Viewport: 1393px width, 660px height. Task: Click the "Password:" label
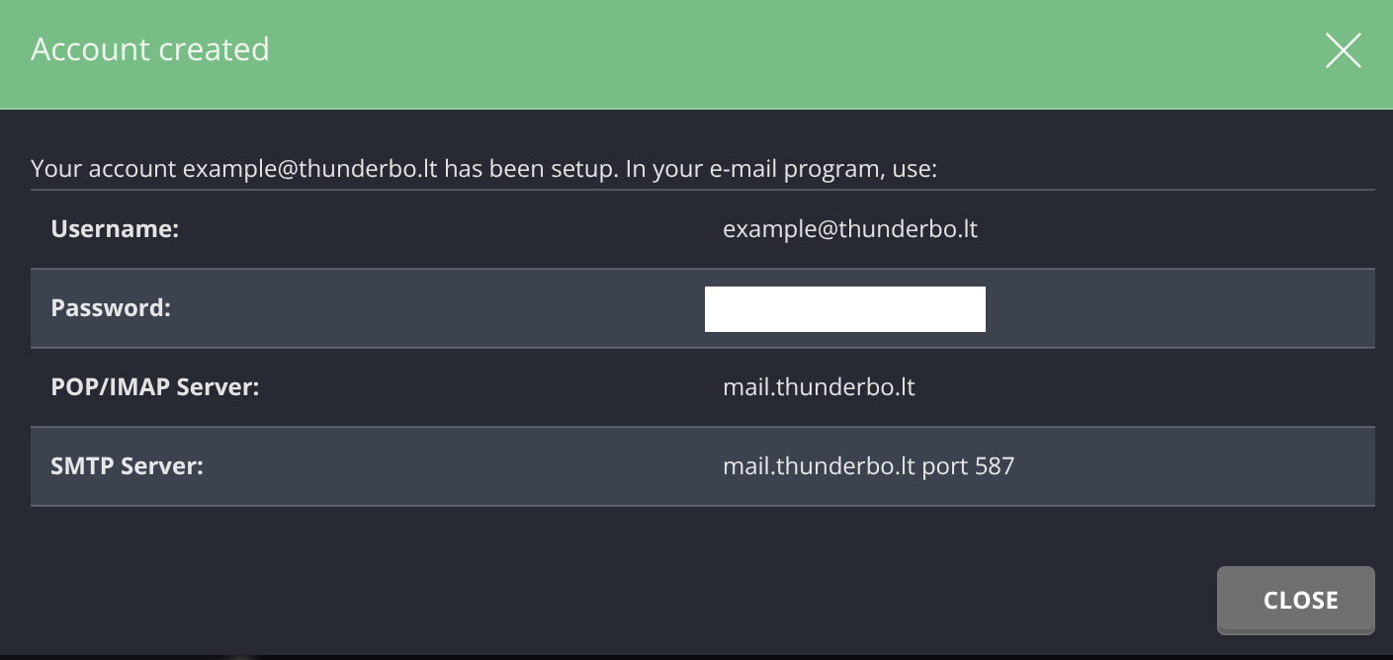point(111,308)
